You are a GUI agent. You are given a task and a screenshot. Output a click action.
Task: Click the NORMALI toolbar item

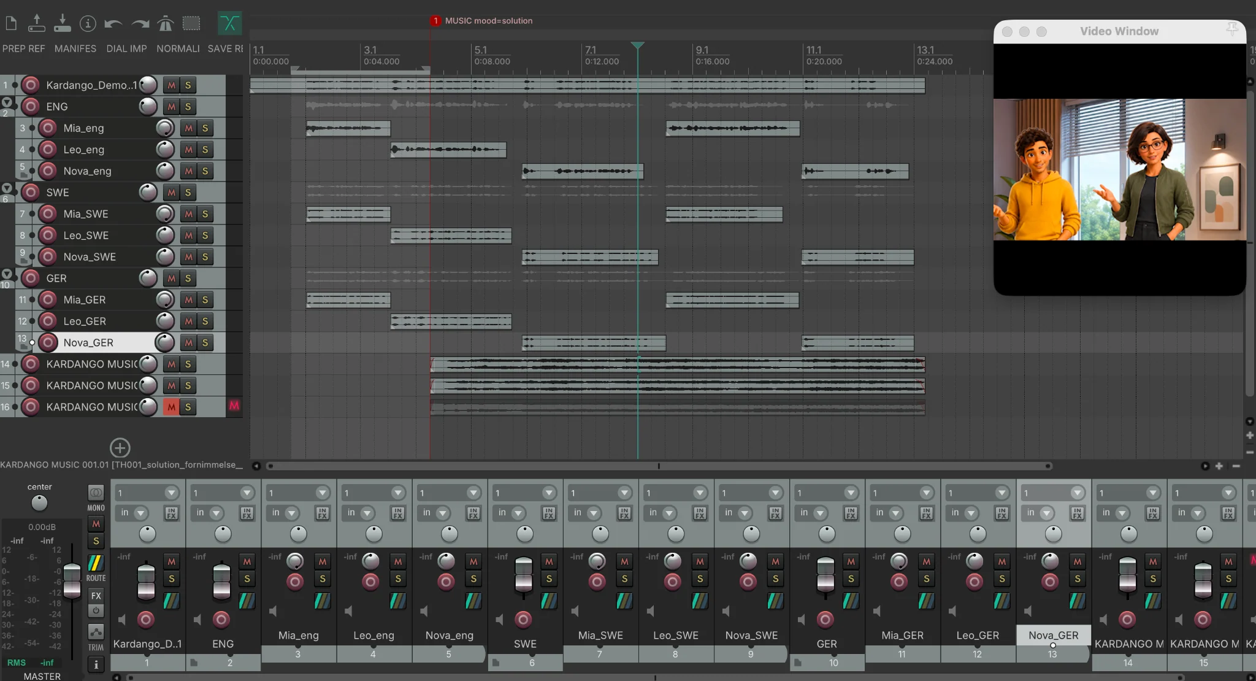click(x=178, y=48)
